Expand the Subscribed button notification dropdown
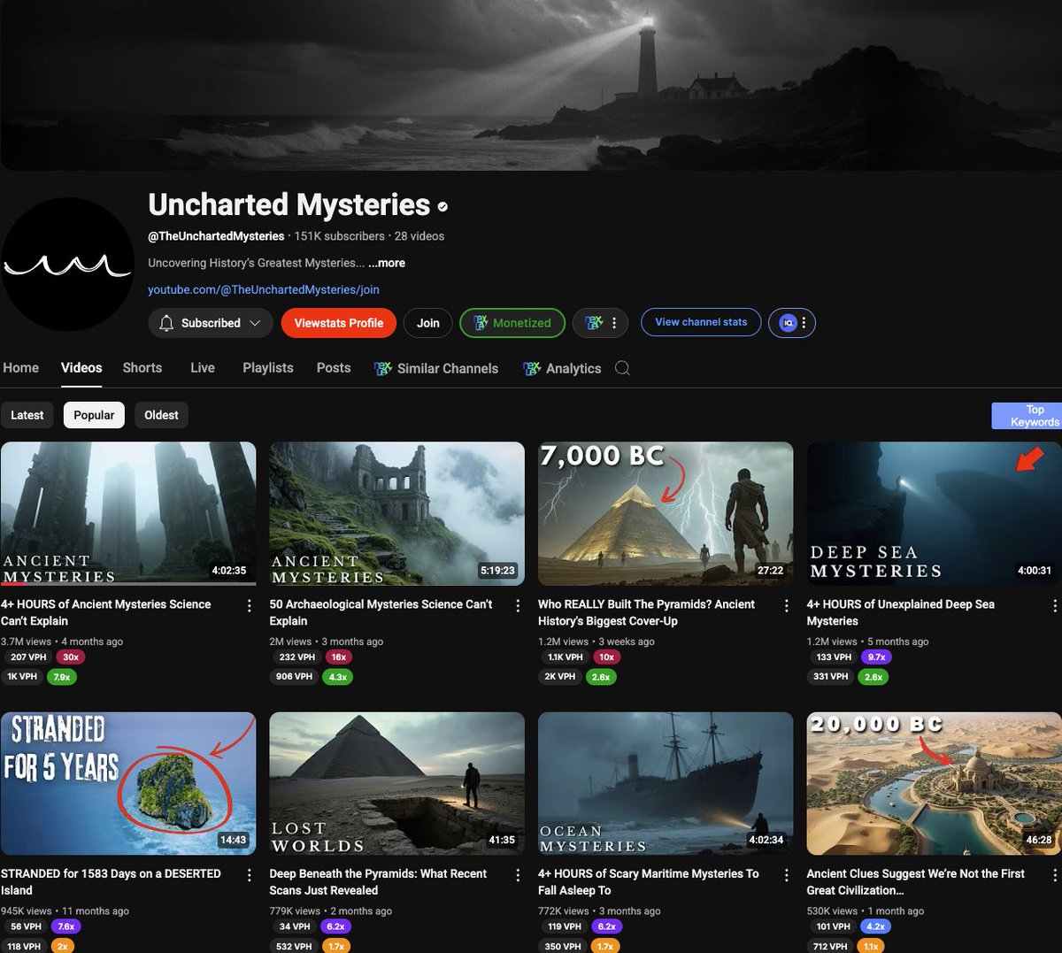The image size is (1062, 953). point(256,323)
